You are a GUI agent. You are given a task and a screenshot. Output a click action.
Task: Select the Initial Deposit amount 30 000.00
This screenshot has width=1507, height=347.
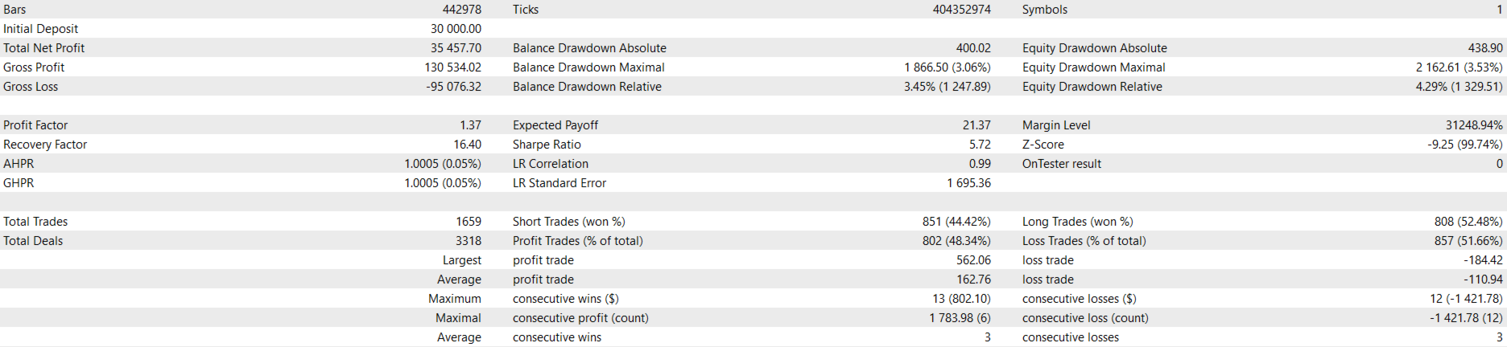pyautogui.click(x=456, y=29)
